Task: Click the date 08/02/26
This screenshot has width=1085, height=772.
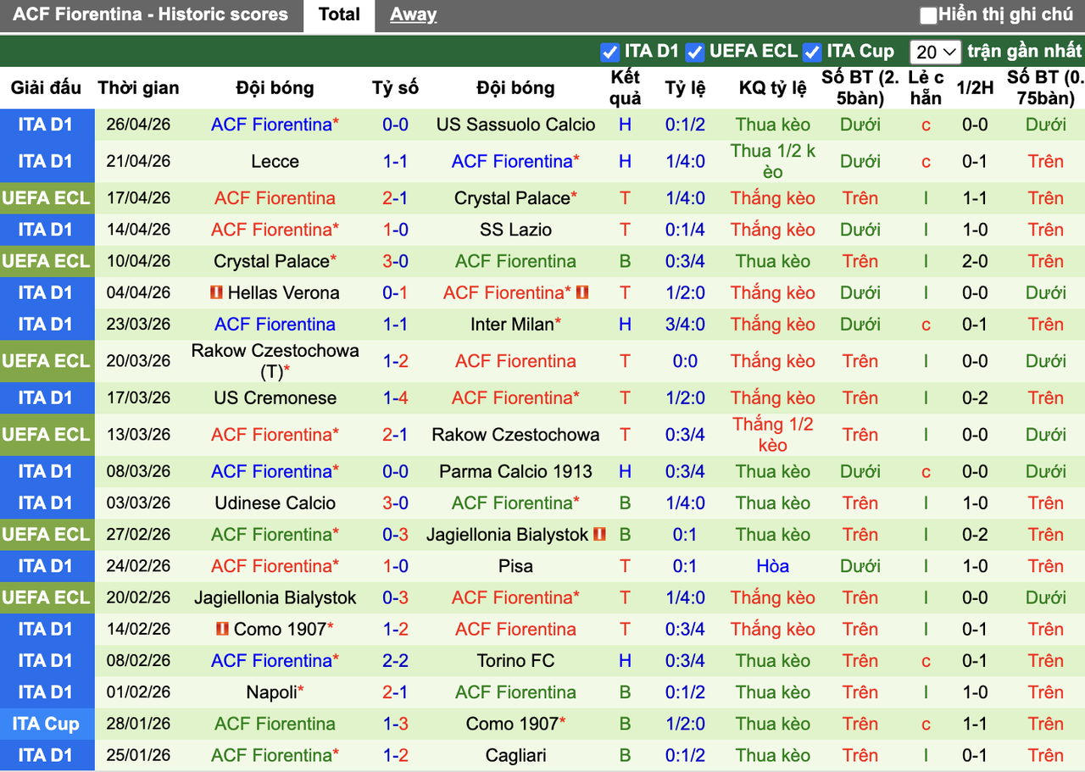Action: pos(138,661)
